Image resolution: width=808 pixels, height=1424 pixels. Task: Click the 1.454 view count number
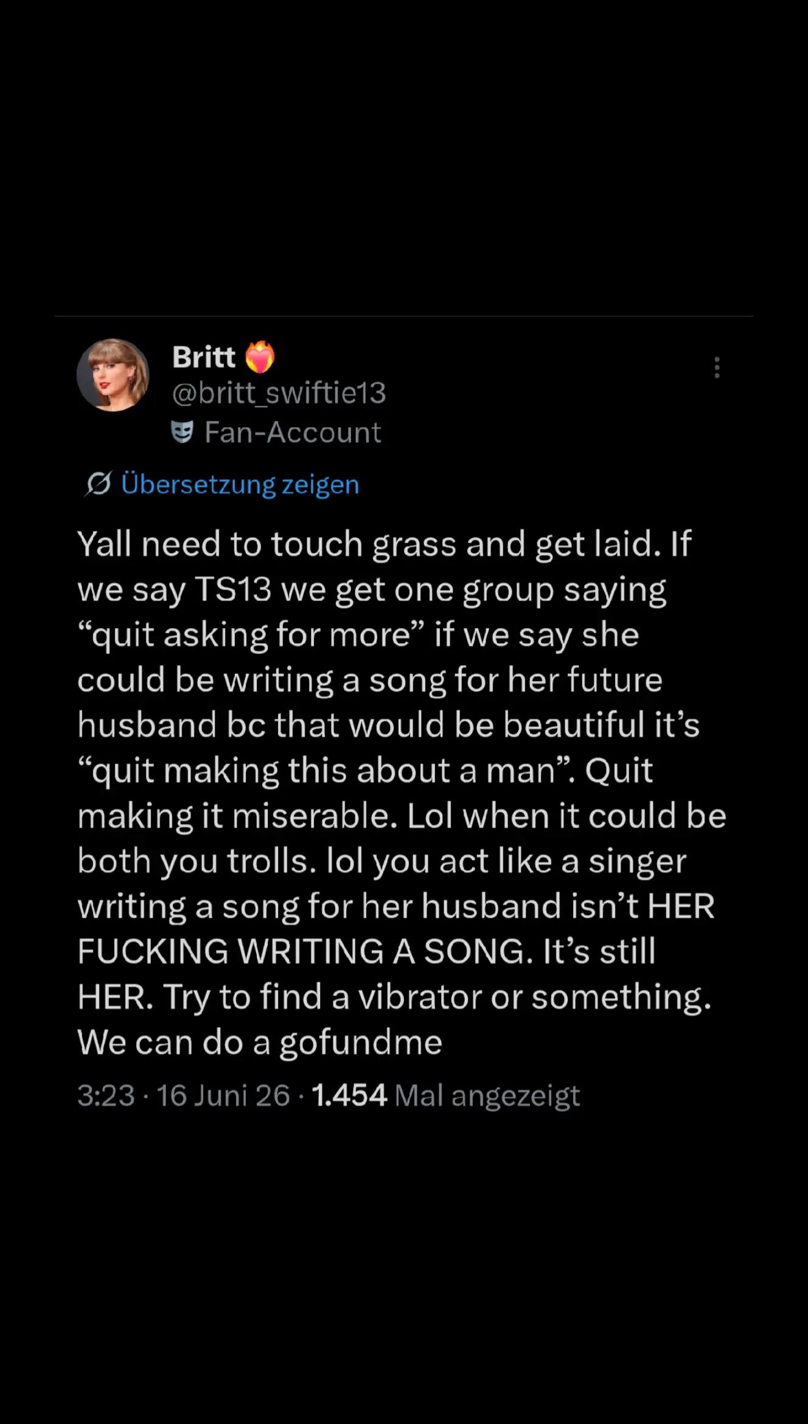(349, 1095)
